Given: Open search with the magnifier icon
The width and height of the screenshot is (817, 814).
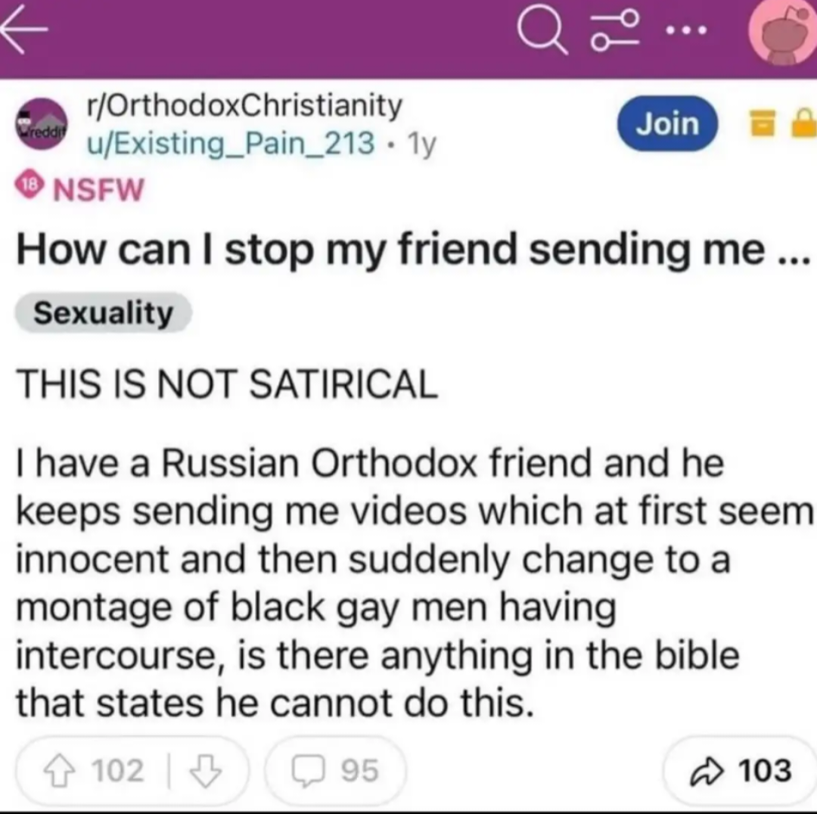Looking at the screenshot, I should 542,30.
